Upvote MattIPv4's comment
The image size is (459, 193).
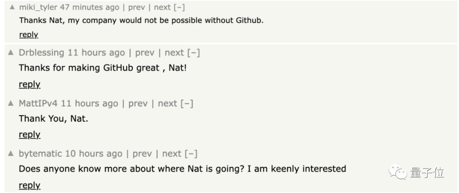pos(11,103)
